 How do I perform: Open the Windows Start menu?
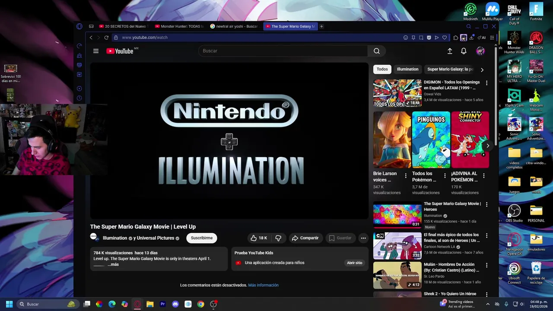pyautogui.click(x=9, y=304)
